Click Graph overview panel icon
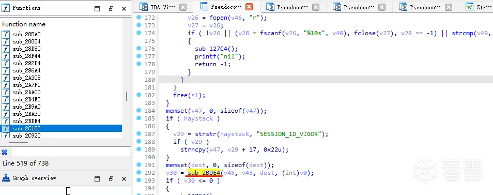This screenshot has width=493, height=195. [x=6, y=178]
